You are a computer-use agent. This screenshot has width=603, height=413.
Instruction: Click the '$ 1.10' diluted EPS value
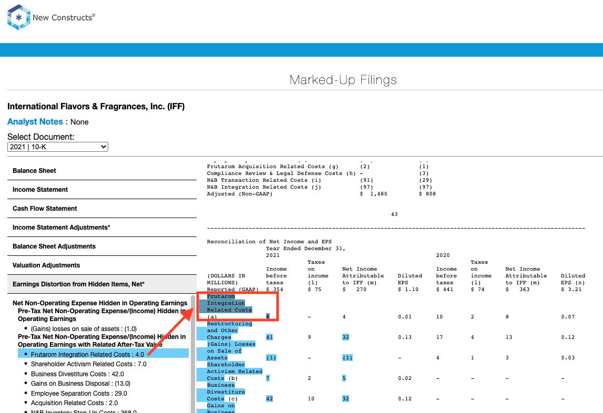coord(408,290)
